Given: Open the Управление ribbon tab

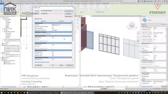Looking at the screenshot, I should pos(77,4).
